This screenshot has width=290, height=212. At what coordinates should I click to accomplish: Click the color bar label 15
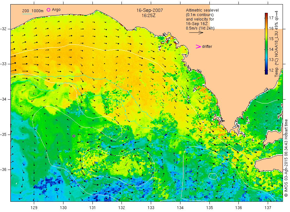tap(271, 39)
